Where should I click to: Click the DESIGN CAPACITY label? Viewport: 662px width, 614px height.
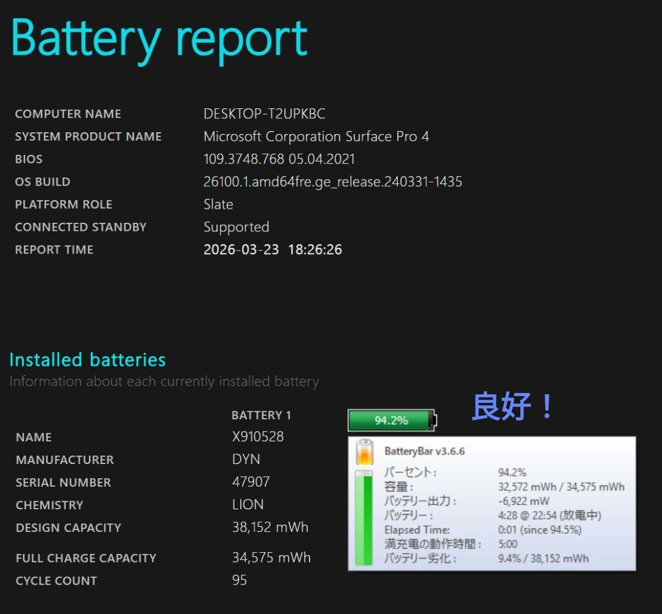69,528
